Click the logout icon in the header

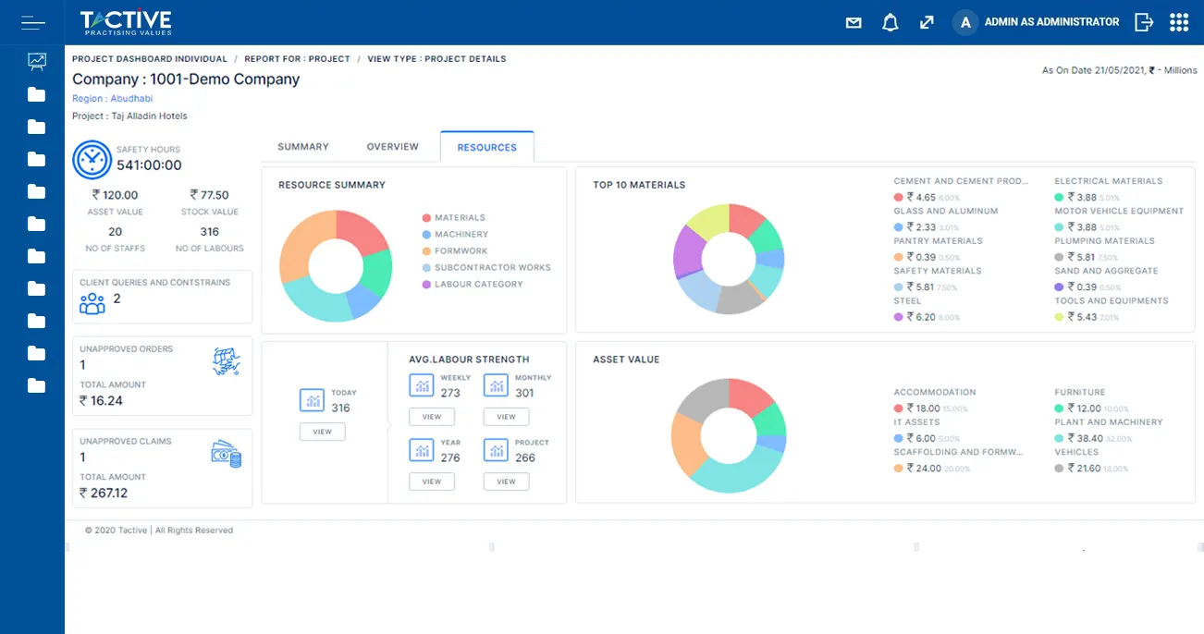pos(1144,23)
